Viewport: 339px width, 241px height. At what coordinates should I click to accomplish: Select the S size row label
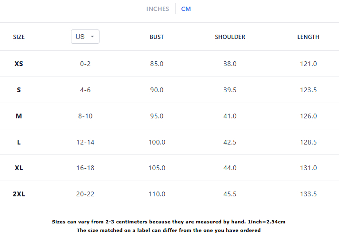coord(19,90)
